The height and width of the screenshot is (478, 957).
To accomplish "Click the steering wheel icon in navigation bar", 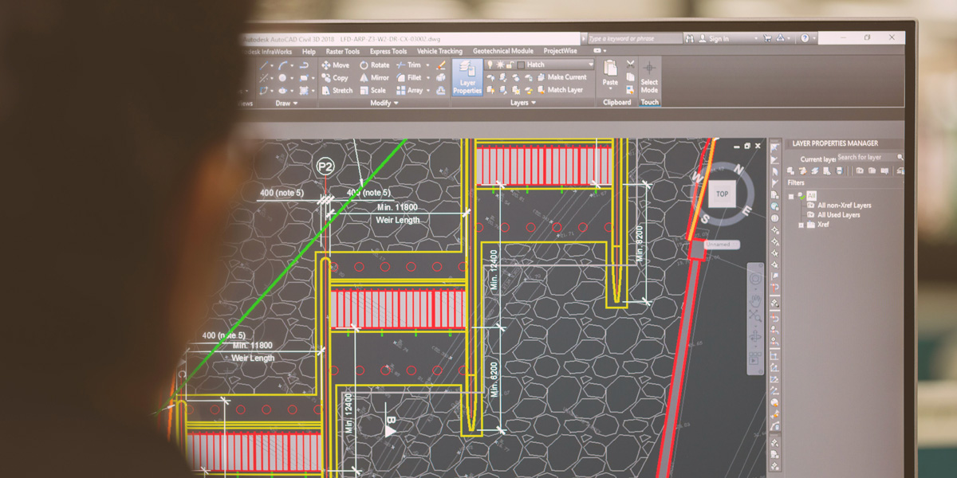I will point(755,279).
